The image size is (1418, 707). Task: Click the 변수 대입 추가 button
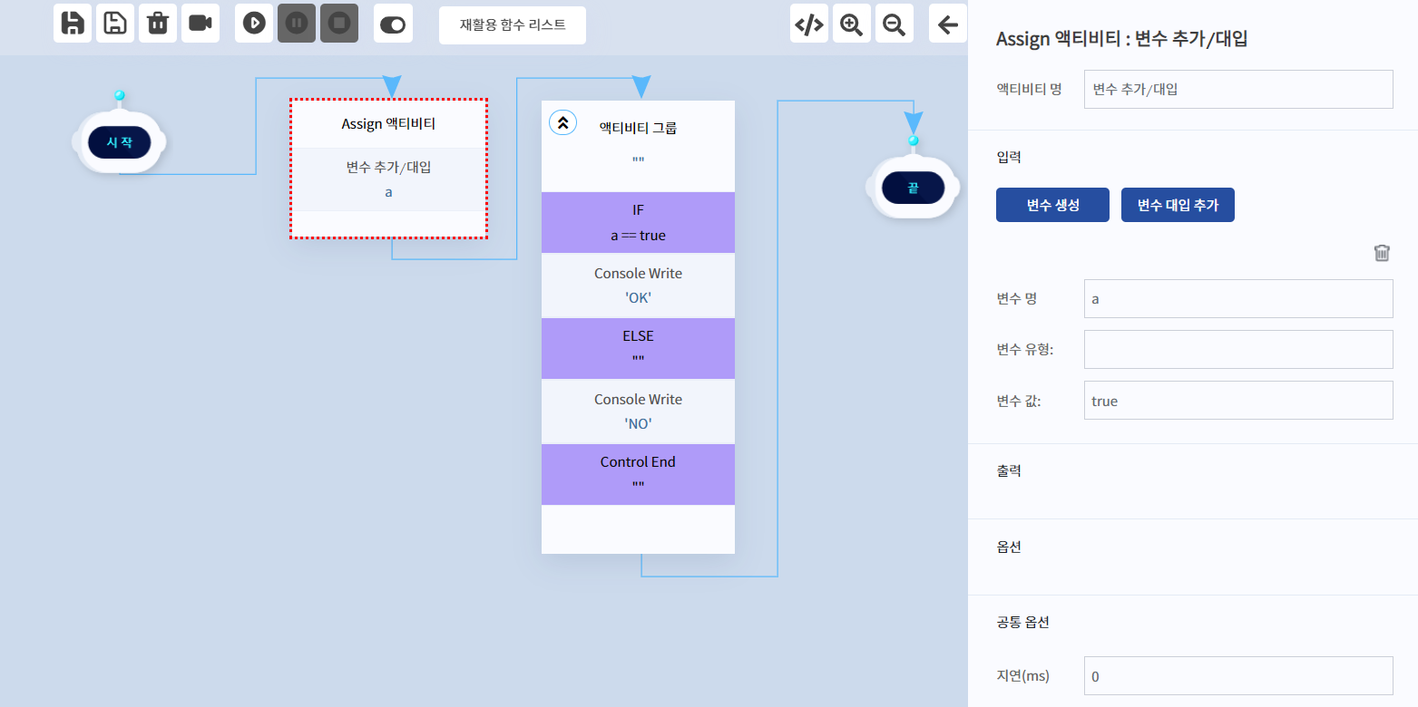pos(1178,205)
